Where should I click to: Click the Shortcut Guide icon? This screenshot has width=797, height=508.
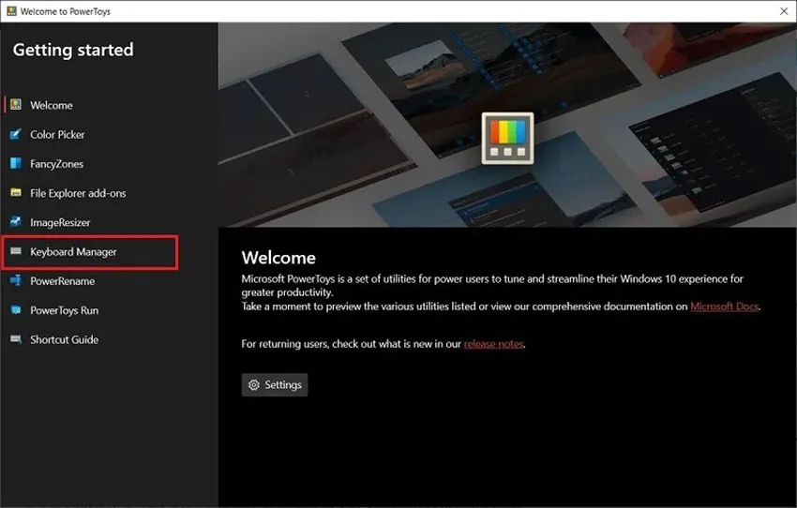click(16, 339)
